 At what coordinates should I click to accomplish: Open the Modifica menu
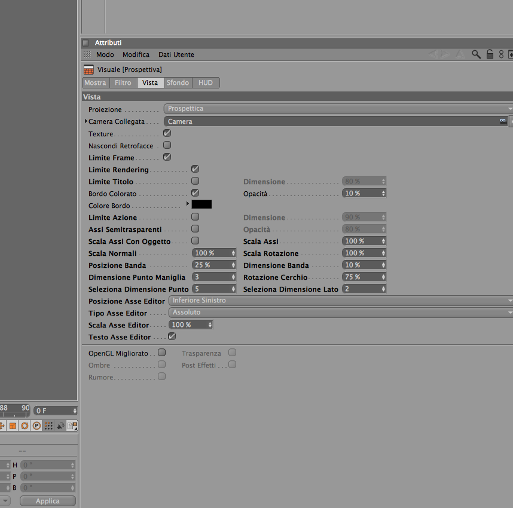136,54
